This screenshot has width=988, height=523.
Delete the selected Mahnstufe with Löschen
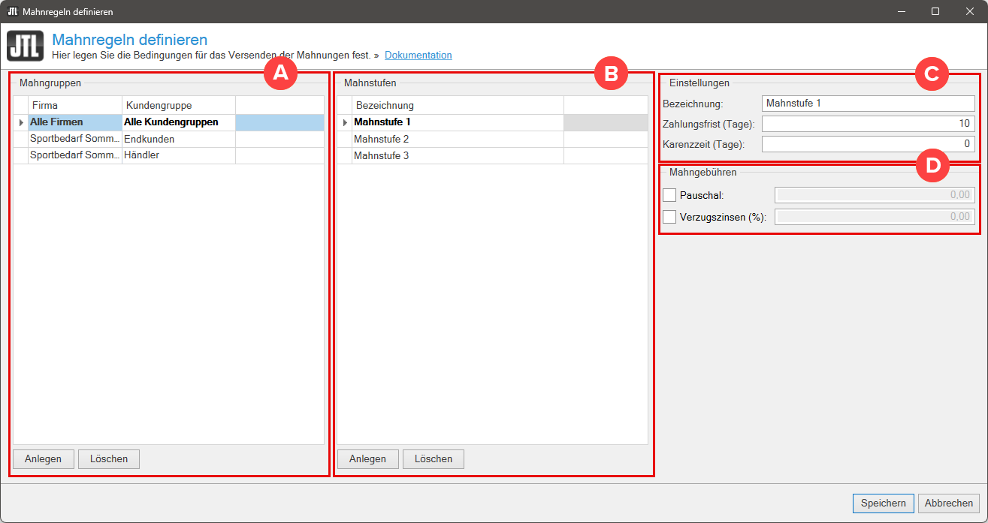point(434,459)
